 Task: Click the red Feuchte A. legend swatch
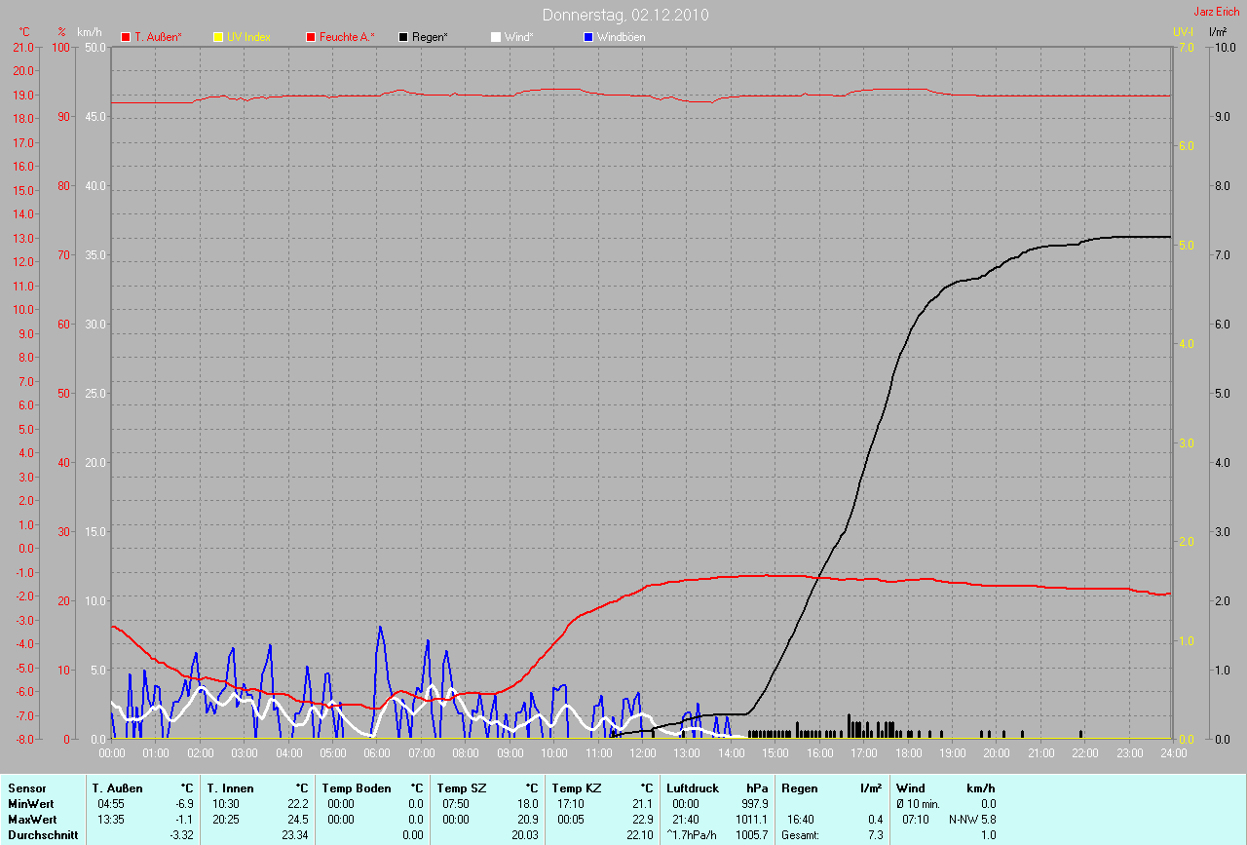click(311, 37)
